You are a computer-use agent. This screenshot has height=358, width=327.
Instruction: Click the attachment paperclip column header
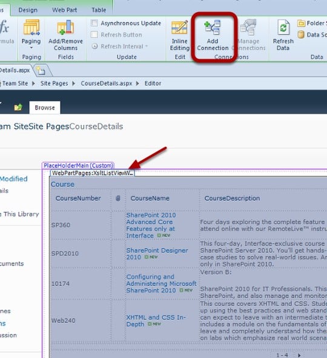pyautogui.click(x=117, y=198)
